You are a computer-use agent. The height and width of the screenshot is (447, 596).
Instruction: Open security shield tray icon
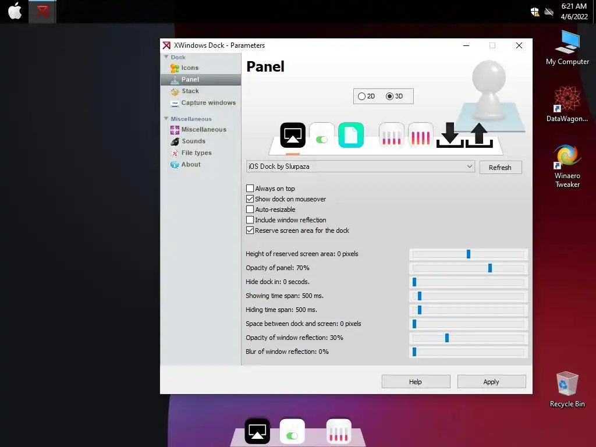535,12
